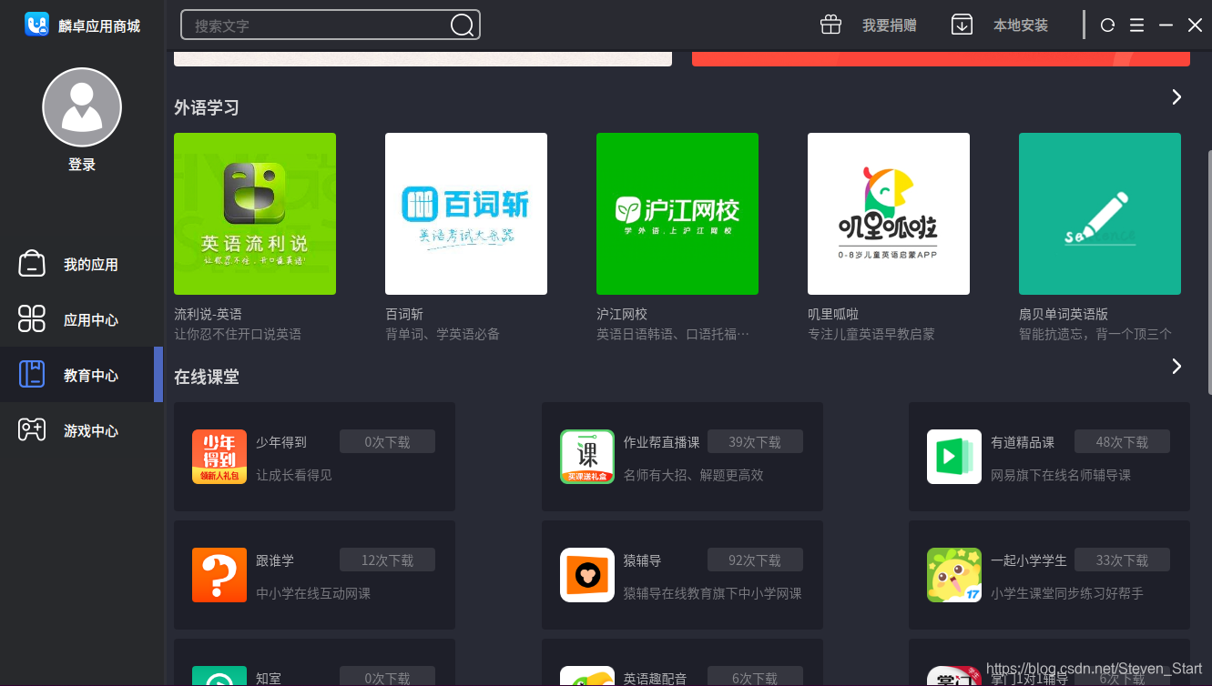Click the refresh icon in title bar
The width and height of the screenshot is (1212, 686).
point(1107,25)
